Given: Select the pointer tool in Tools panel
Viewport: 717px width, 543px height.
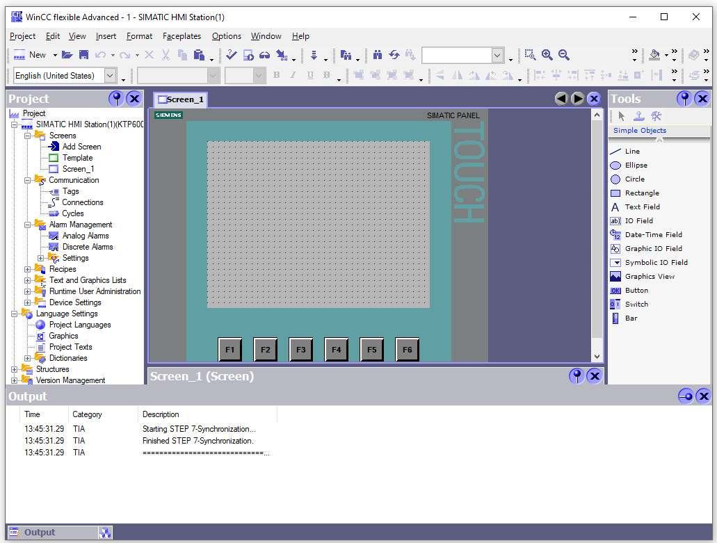Looking at the screenshot, I should [x=621, y=116].
